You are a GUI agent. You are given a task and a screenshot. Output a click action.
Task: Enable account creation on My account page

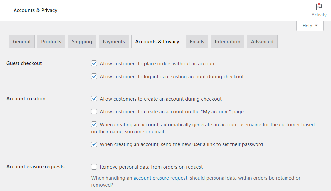pos(94,111)
